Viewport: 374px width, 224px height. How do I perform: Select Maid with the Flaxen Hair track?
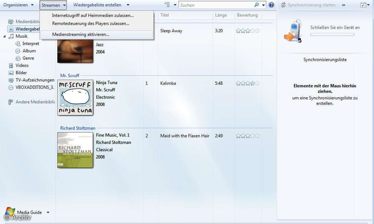[x=185, y=136]
